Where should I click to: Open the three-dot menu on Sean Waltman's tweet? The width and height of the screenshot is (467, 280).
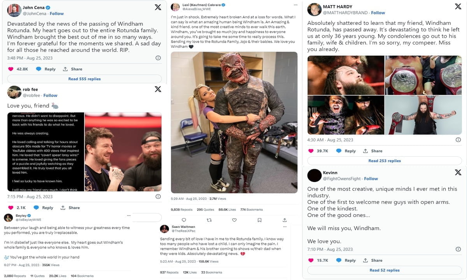(284, 226)
